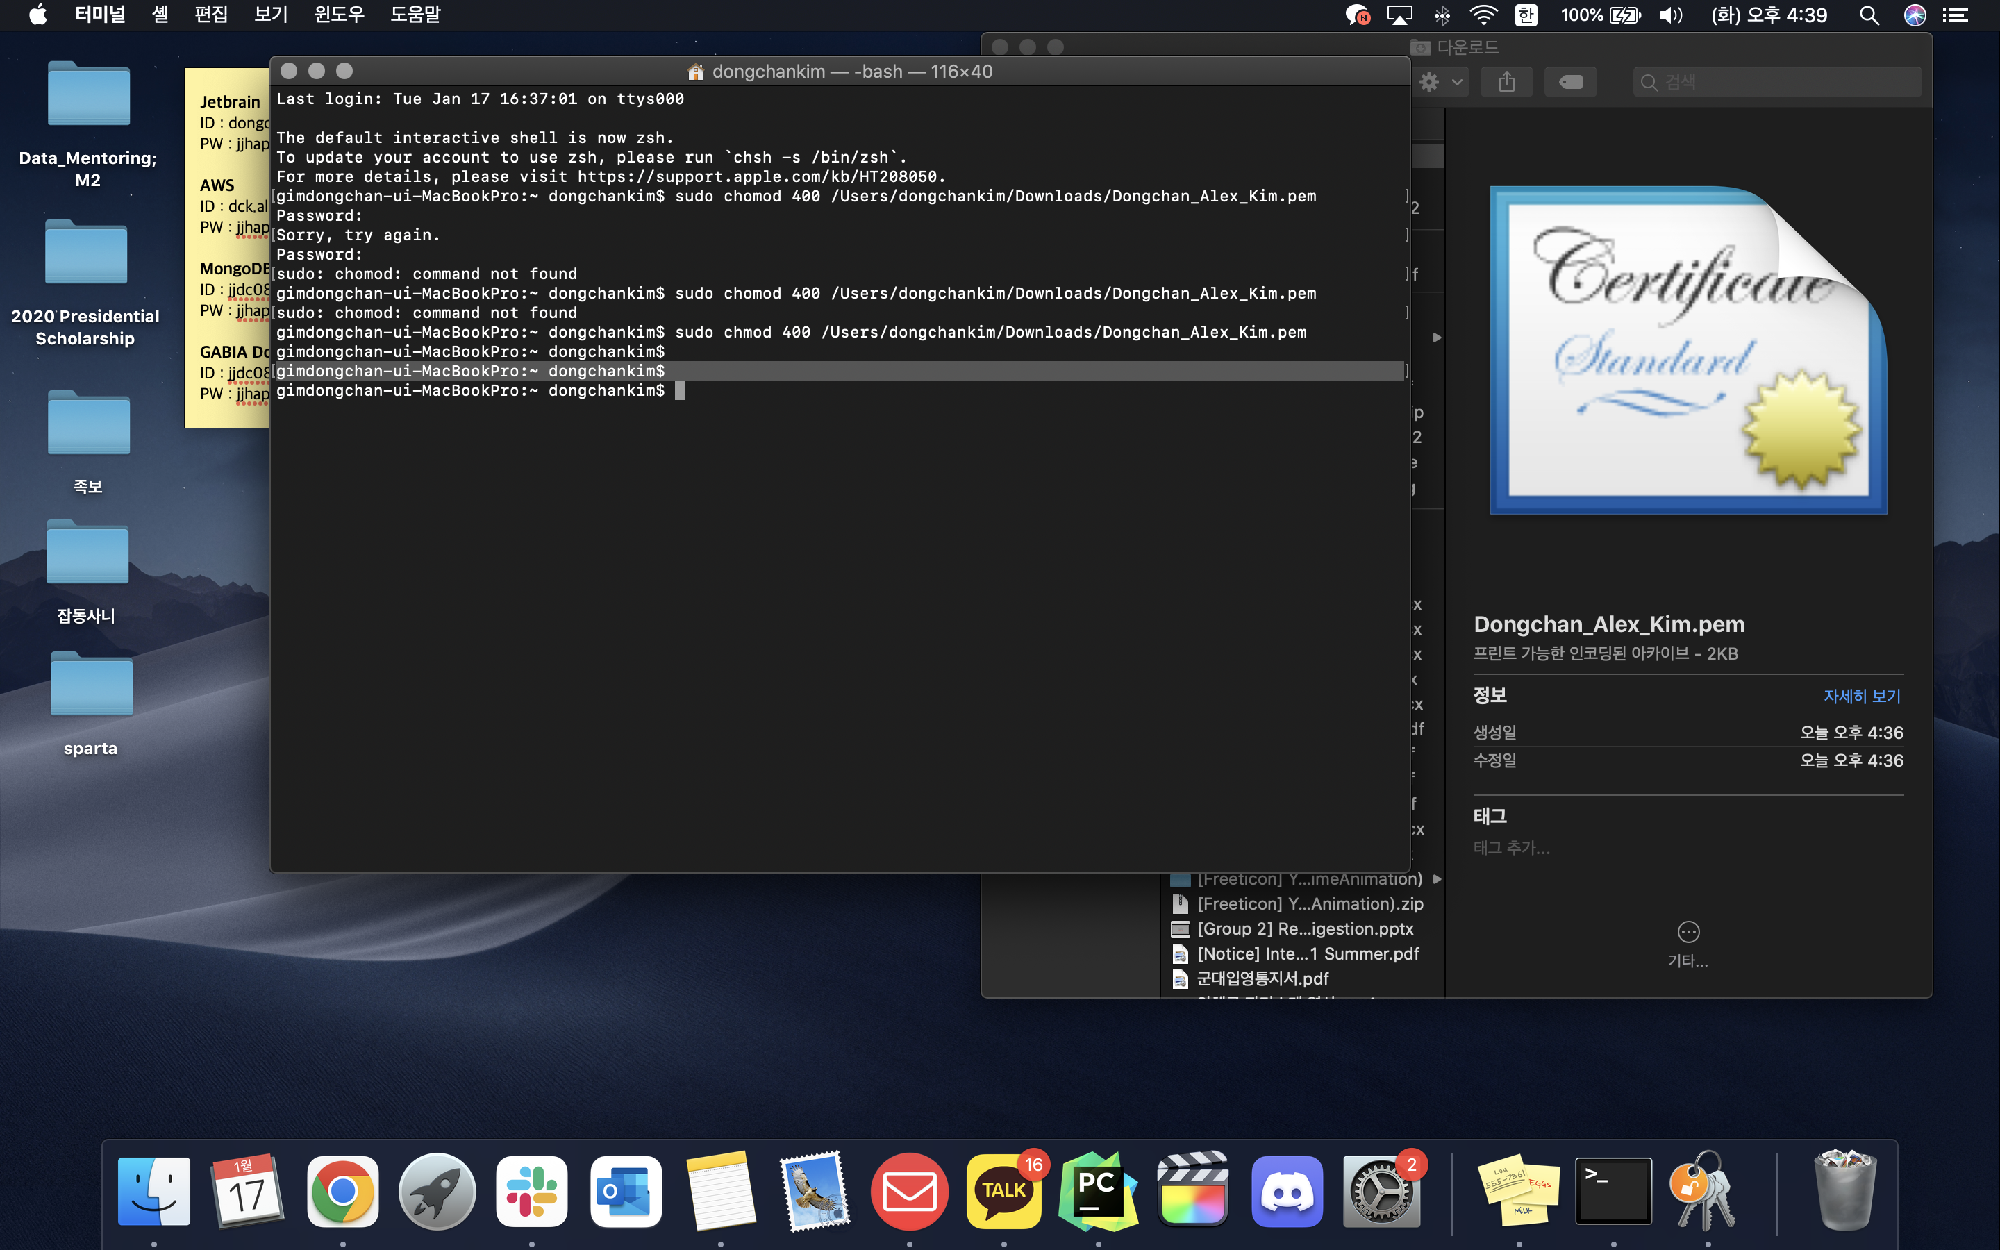Screen dimensions: 2000x1250
Task: Open the 셸 menu
Action: (160, 15)
